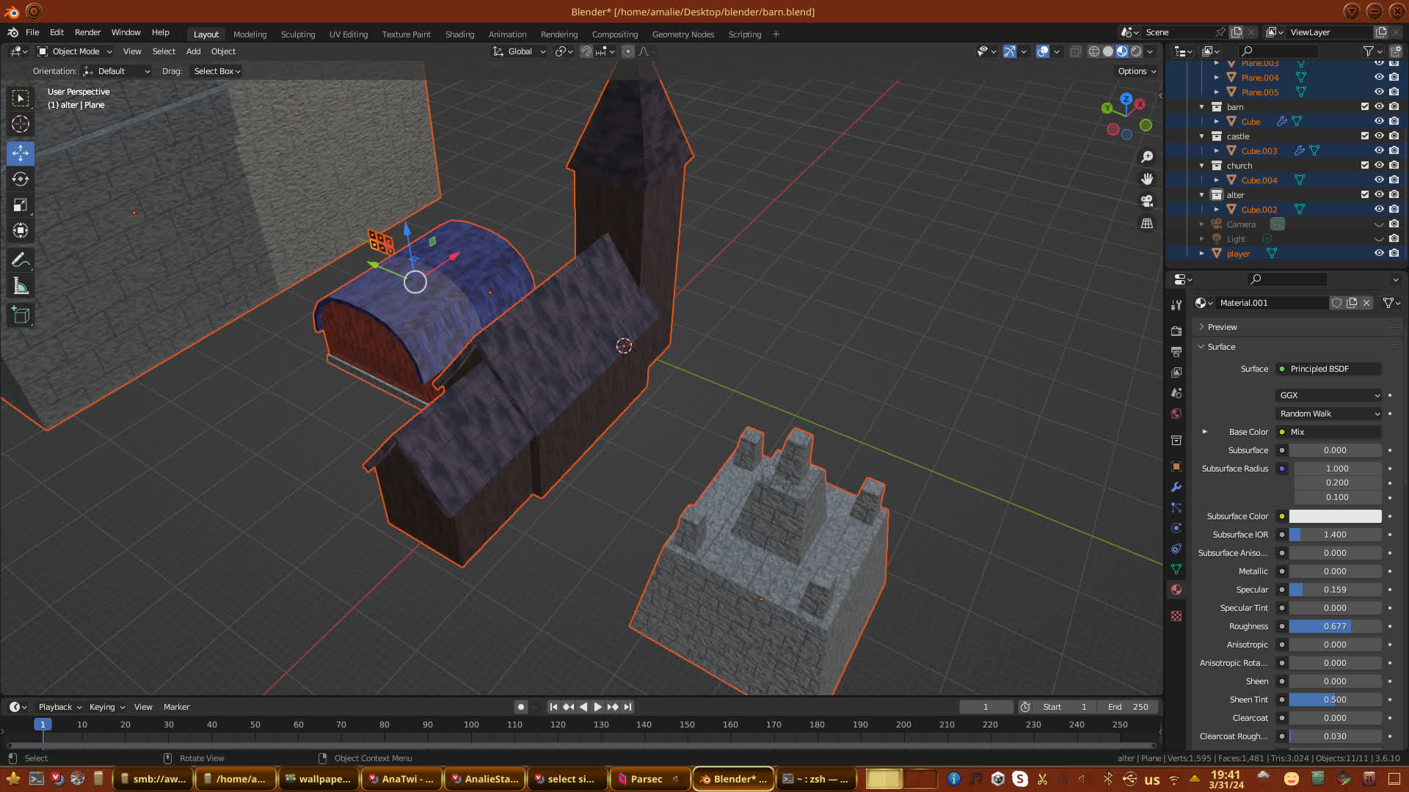Hide Cube.003 with its eye icon
The width and height of the screenshot is (1409, 792).
pyautogui.click(x=1379, y=151)
